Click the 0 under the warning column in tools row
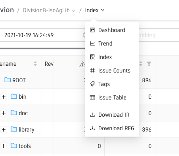 (x=99, y=146)
